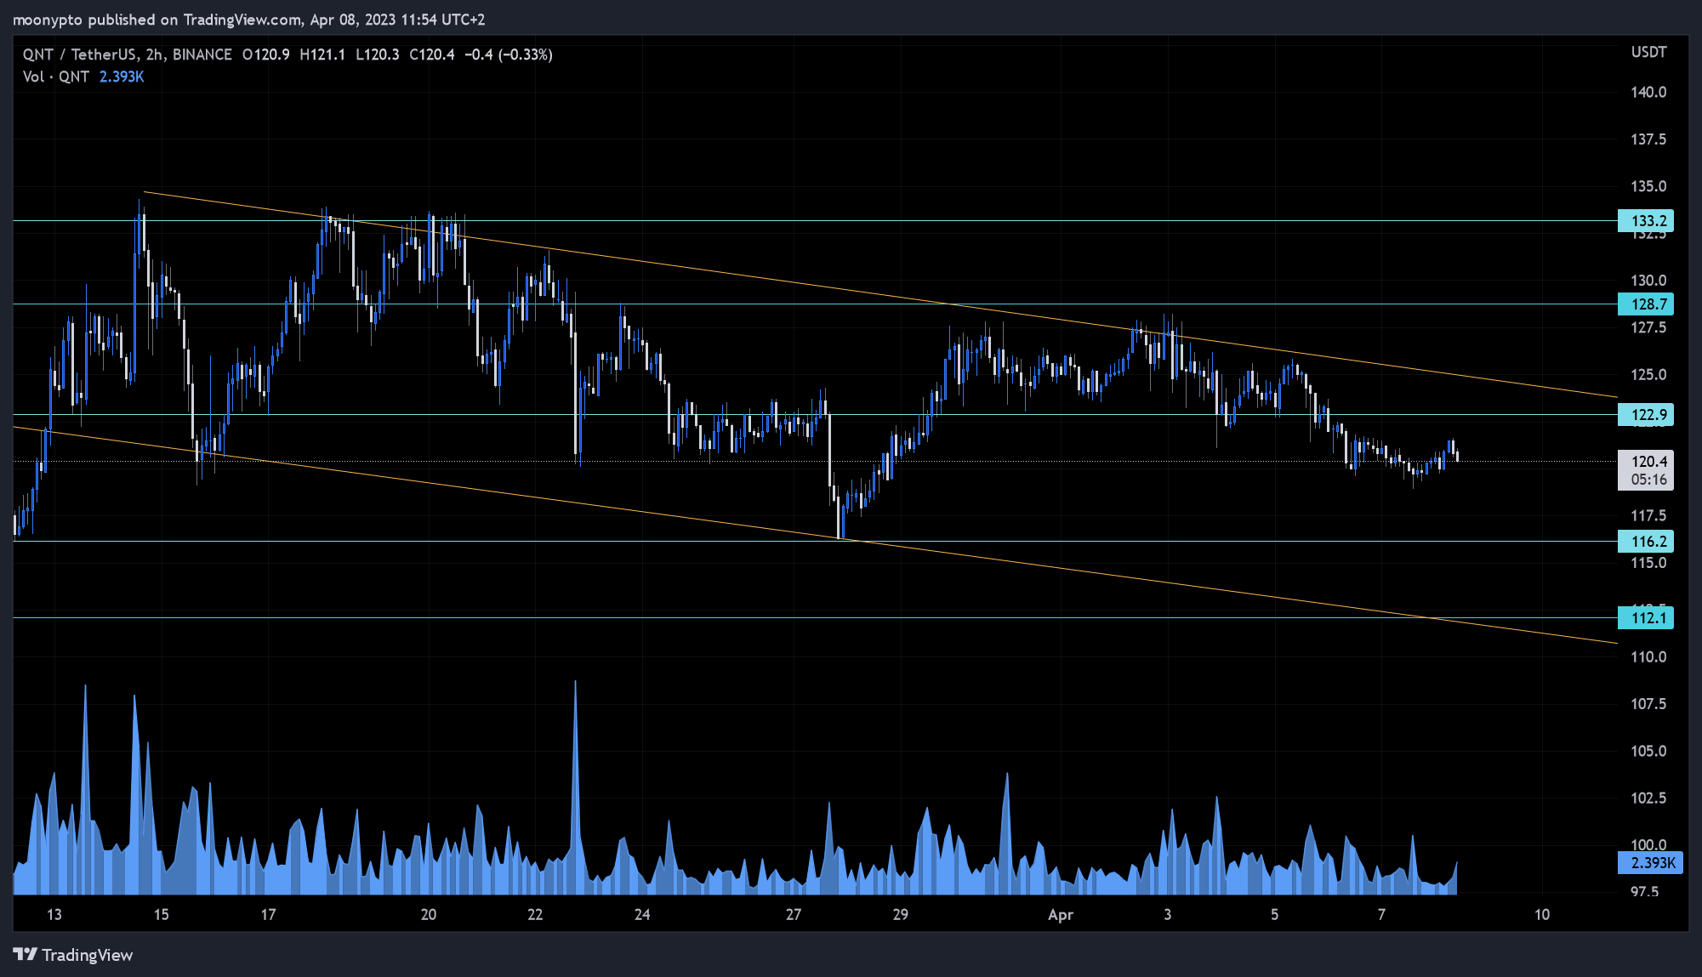Click the −0.4 (−0.33%) change text
Image resolution: width=1702 pixels, height=977 pixels.
(509, 54)
